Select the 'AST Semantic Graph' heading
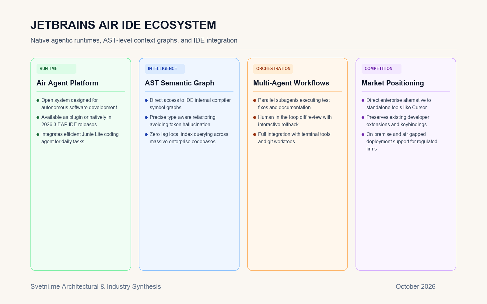This screenshot has width=487, height=304. (x=179, y=83)
